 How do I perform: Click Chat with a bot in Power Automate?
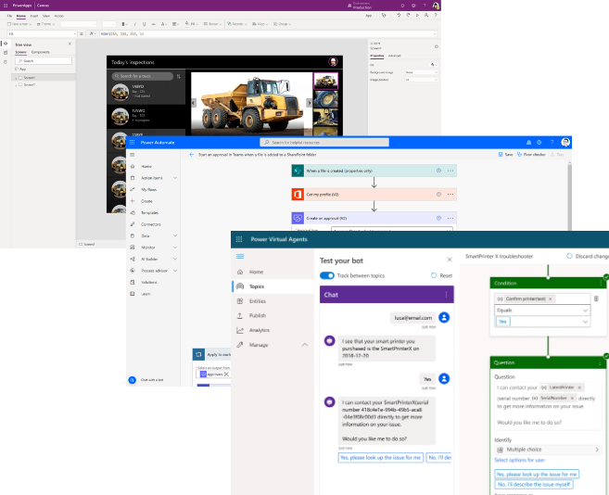[146, 380]
